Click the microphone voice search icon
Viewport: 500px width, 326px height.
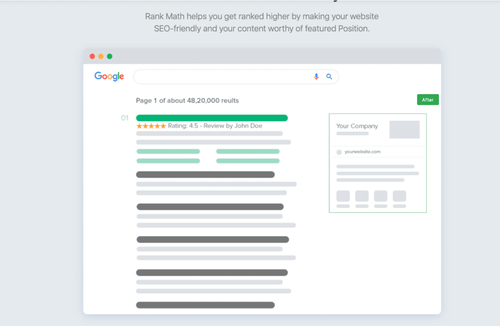click(x=316, y=77)
